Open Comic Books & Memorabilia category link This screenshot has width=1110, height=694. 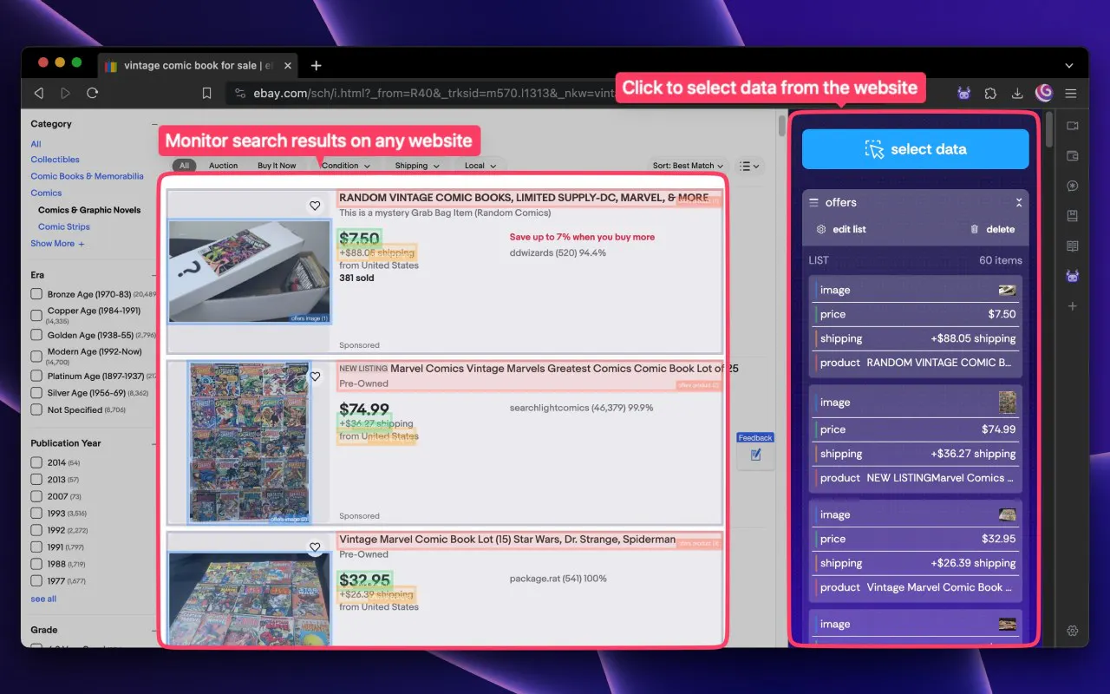tap(88, 176)
